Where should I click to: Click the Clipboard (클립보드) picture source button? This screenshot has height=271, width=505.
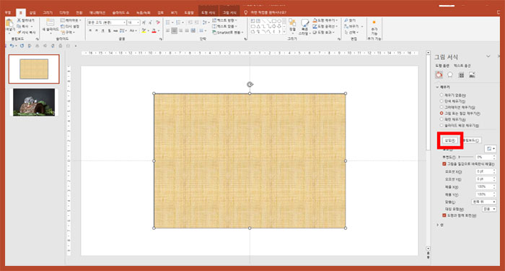coord(472,140)
